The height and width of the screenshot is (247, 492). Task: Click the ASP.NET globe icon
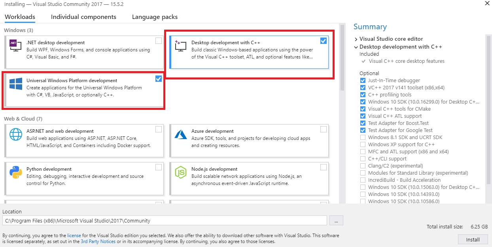[16, 134]
